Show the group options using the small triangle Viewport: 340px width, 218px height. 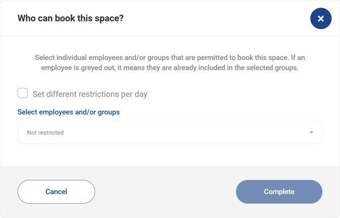click(x=311, y=133)
